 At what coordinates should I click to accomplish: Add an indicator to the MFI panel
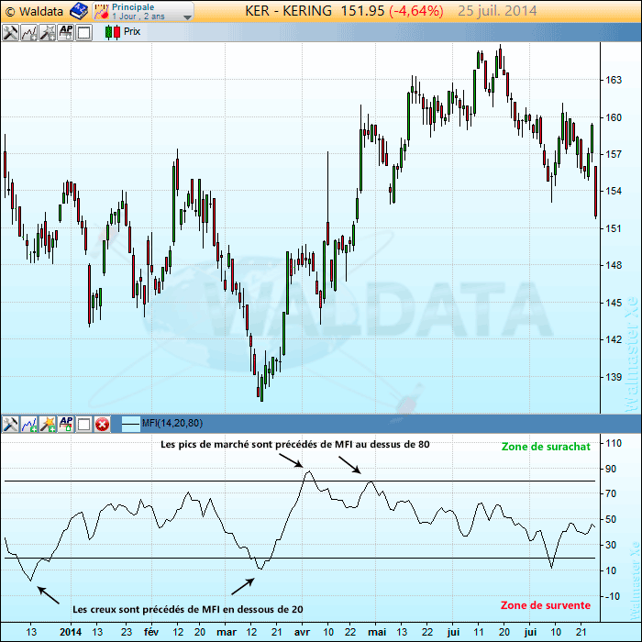pyautogui.click(x=28, y=424)
